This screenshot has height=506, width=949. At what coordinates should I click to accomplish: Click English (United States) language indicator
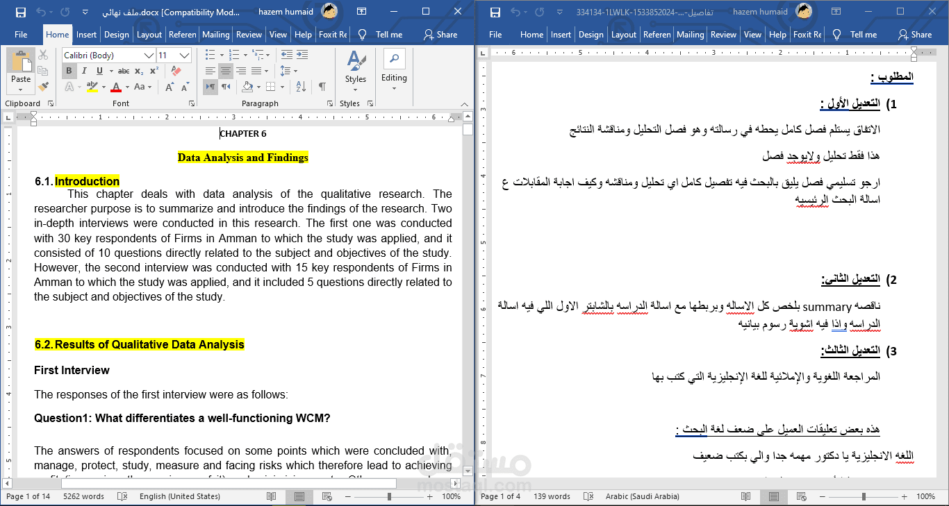[179, 496]
